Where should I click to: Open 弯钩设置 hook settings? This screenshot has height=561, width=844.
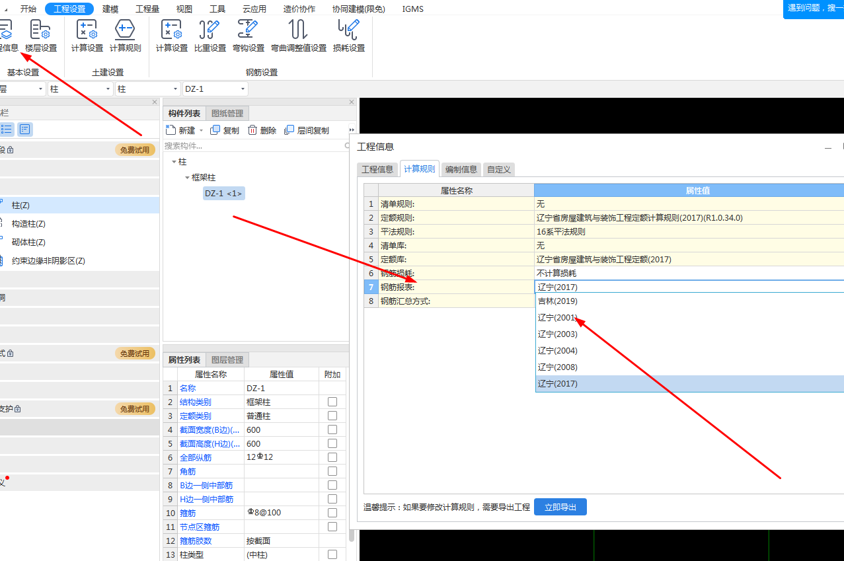249,36
